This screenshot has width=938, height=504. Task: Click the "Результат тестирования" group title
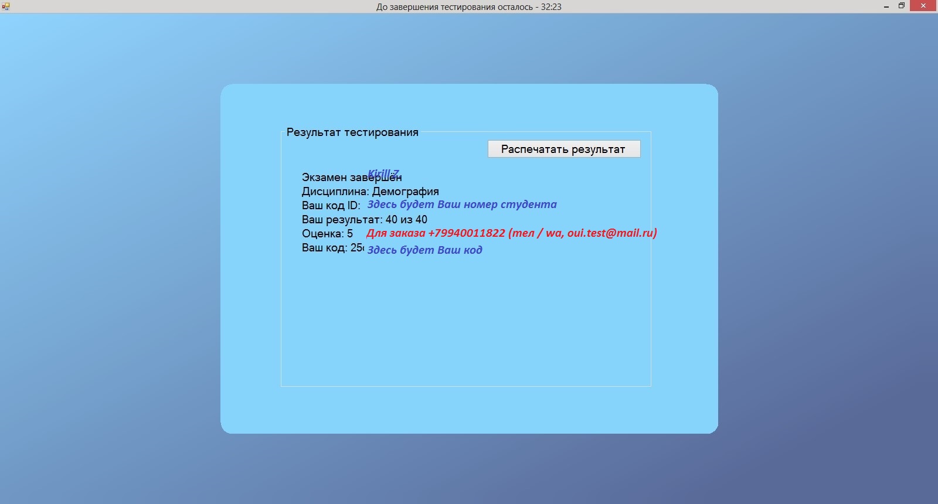pyautogui.click(x=352, y=132)
